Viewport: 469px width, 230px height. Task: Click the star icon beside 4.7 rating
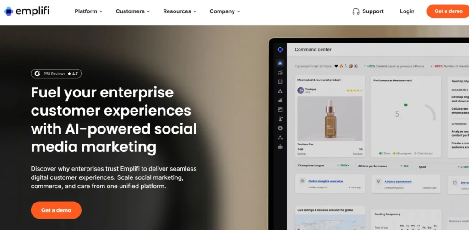coord(69,74)
